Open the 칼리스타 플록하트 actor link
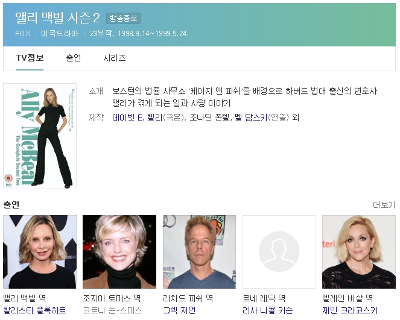 (x=34, y=310)
